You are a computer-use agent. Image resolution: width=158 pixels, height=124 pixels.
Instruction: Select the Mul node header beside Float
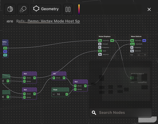(x=80, y=82)
